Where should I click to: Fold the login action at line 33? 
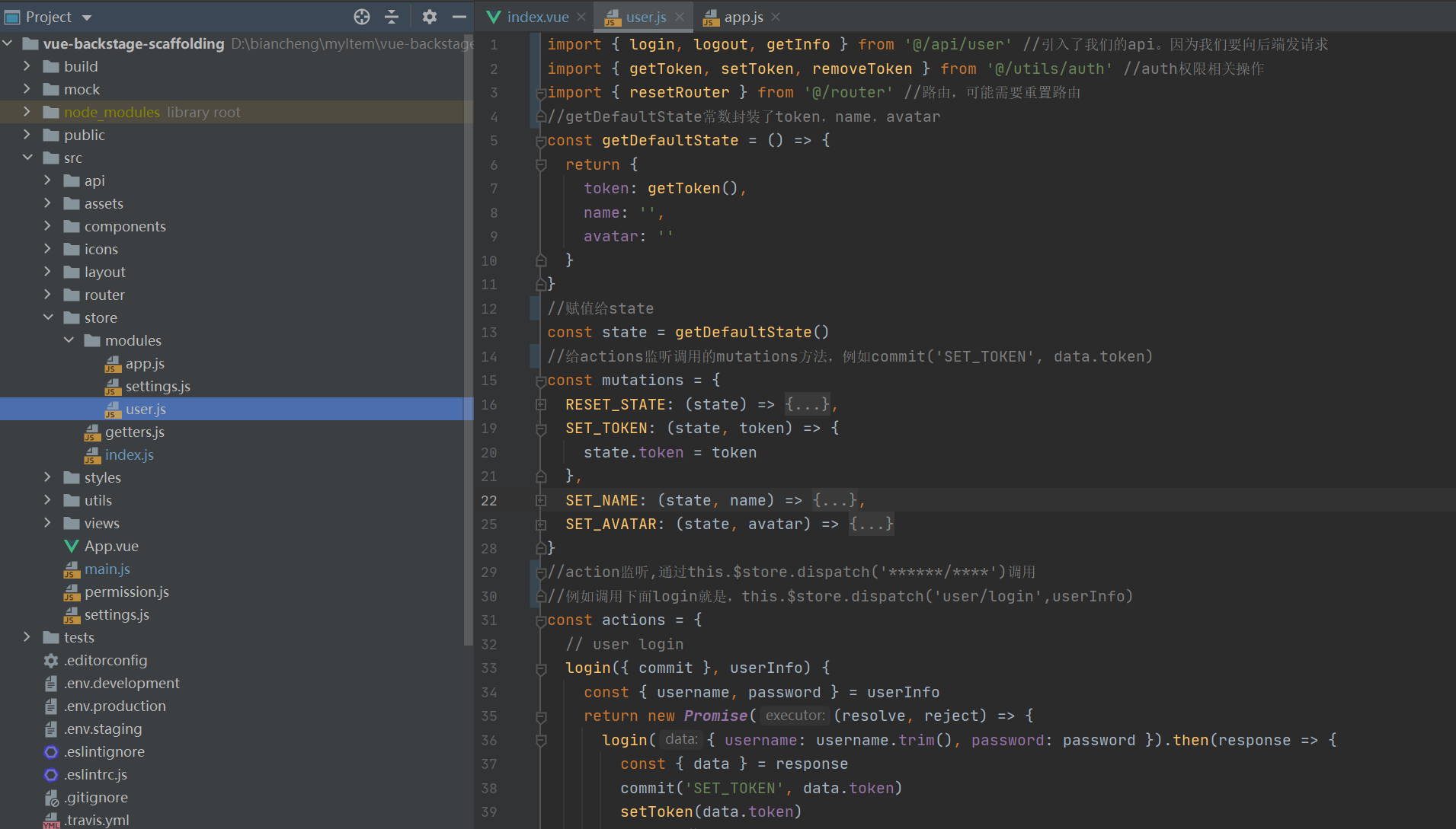tap(541, 668)
